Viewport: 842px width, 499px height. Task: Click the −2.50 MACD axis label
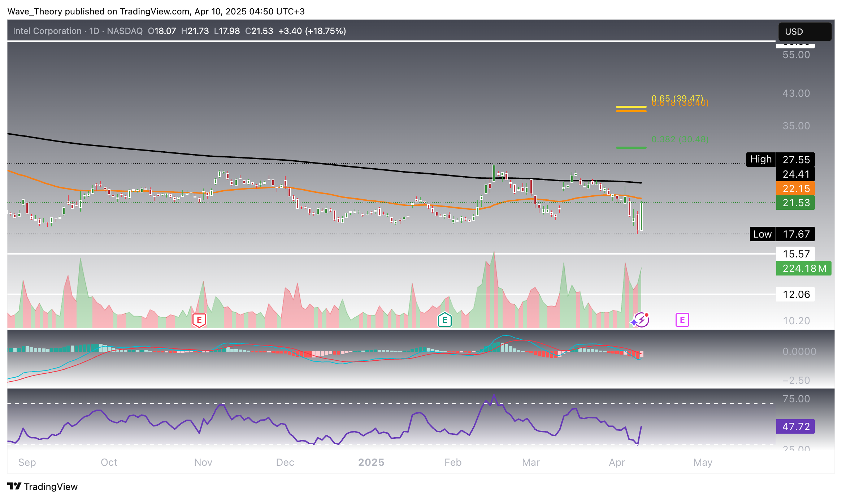pos(796,381)
